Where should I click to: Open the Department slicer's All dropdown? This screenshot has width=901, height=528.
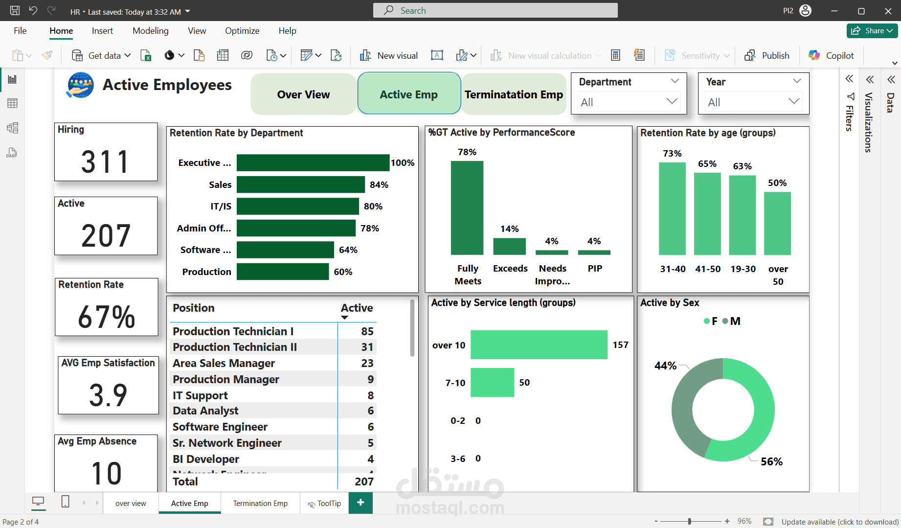pyautogui.click(x=629, y=102)
